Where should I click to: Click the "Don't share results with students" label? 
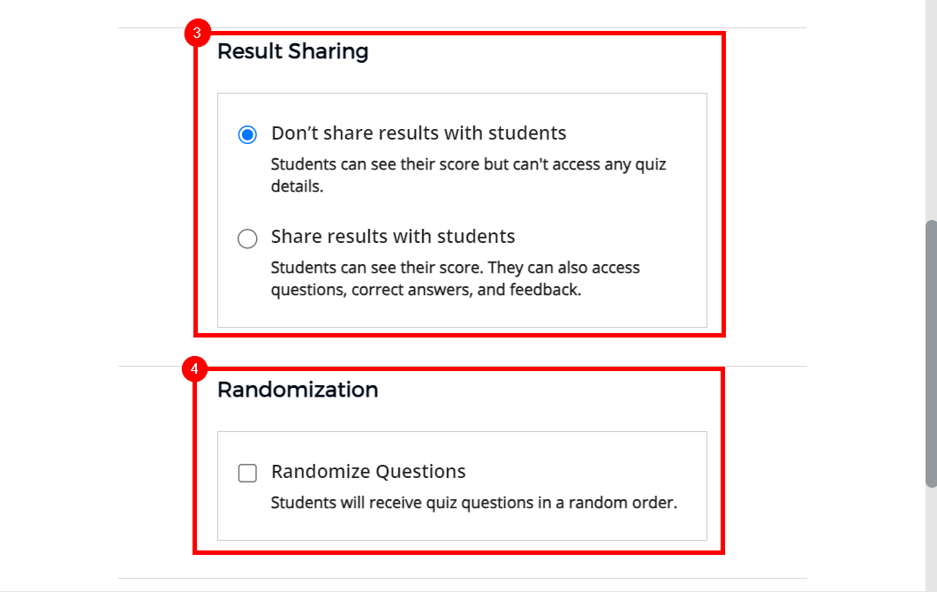419,133
